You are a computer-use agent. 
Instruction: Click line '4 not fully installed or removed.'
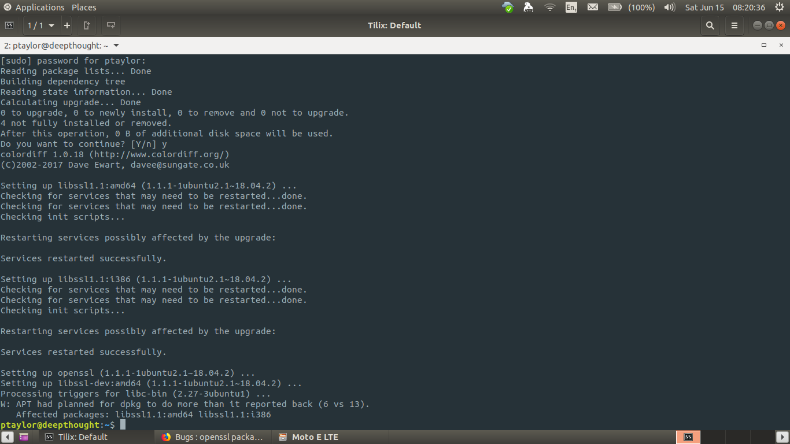(86, 123)
